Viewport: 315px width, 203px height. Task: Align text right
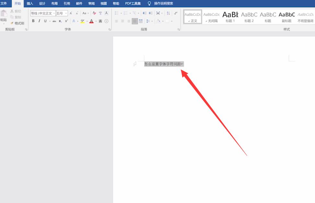129,21
